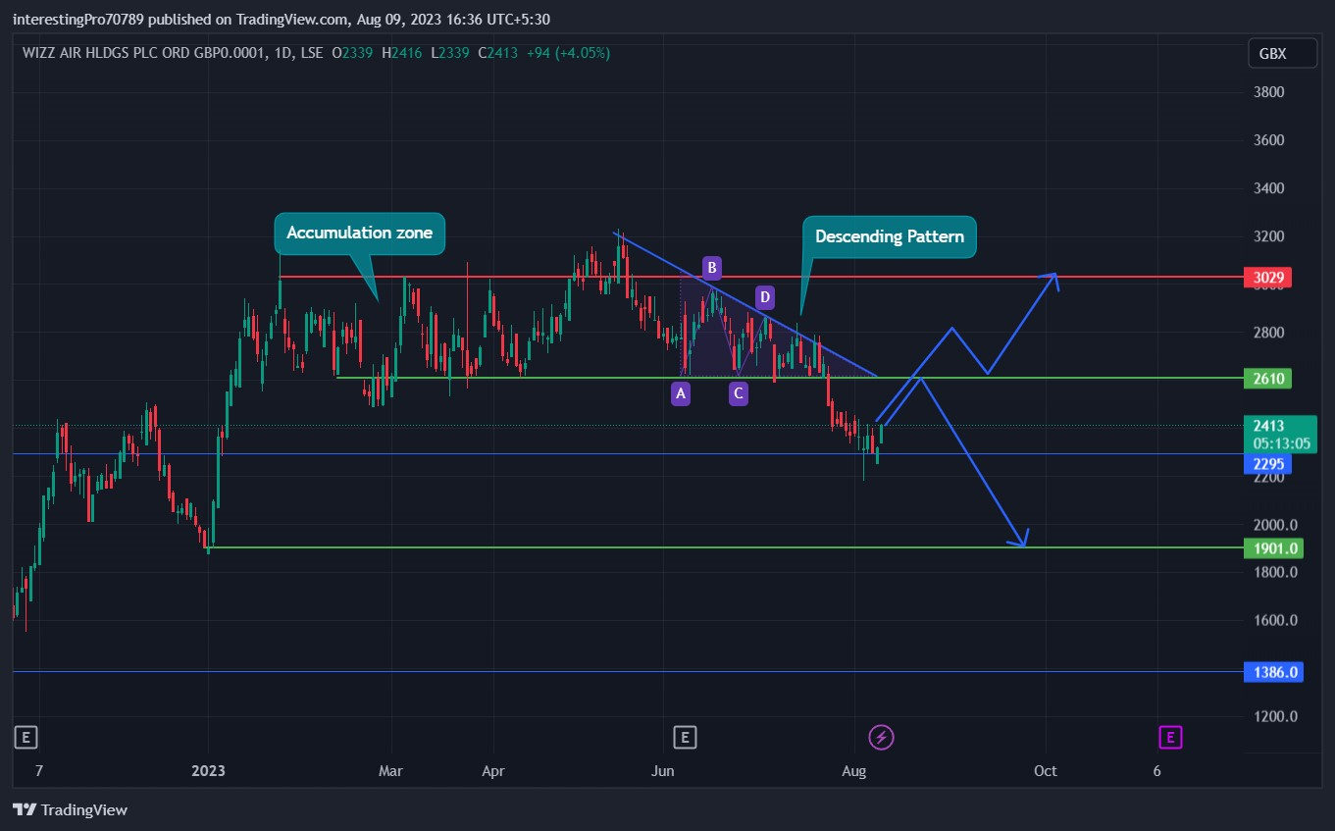The image size is (1335, 831).
Task: Click the WIZZ AIR HLDGS PLC symbol name
Action: [x=145, y=53]
